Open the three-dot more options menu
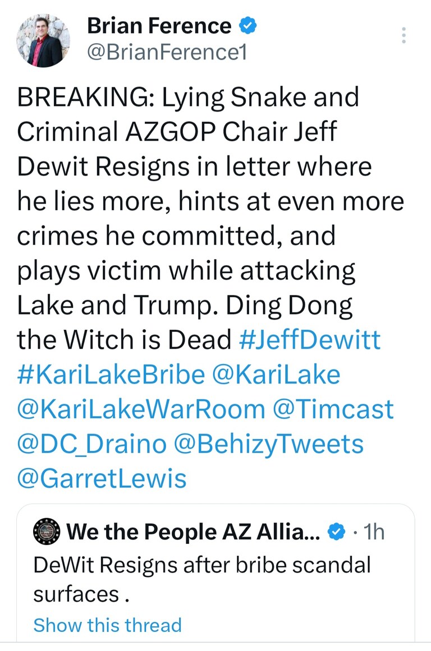 click(404, 35)
